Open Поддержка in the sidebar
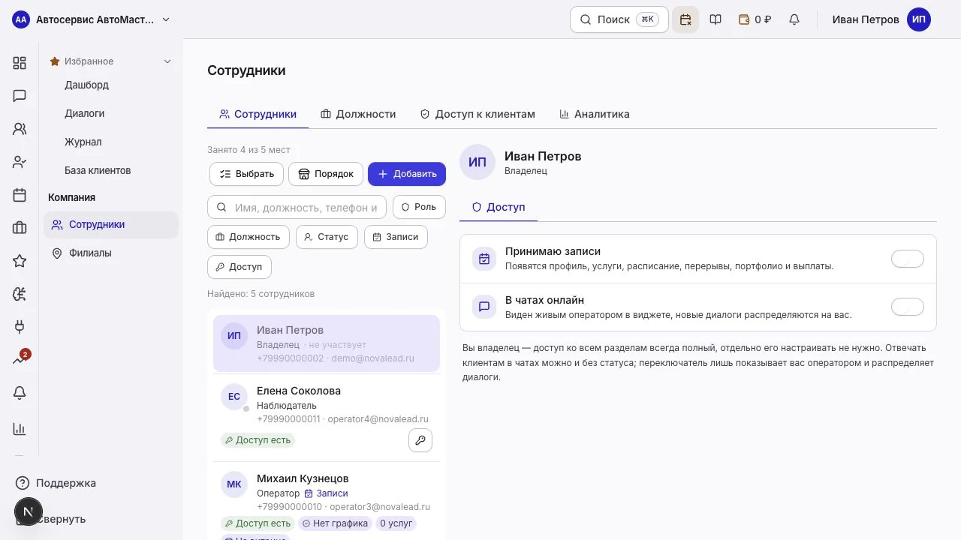Viewport: 961px width, 540px height. point(56,483)
